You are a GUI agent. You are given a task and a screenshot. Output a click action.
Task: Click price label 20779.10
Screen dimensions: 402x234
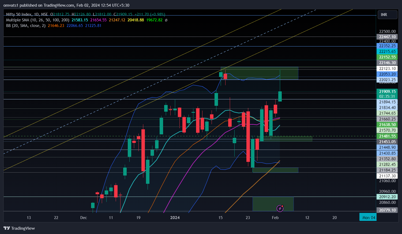[387, 210]
